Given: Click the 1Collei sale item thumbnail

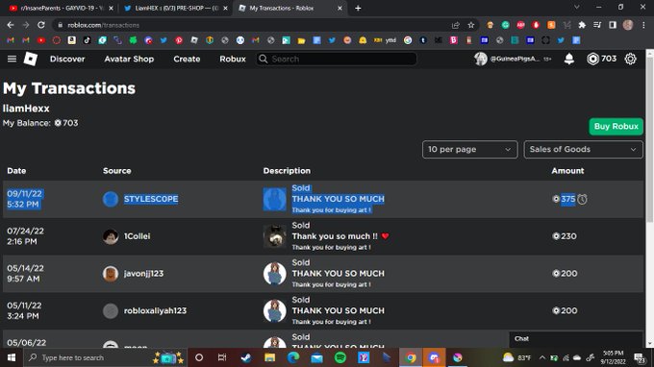Looking at the screenshot, I should tap(274, 236).
